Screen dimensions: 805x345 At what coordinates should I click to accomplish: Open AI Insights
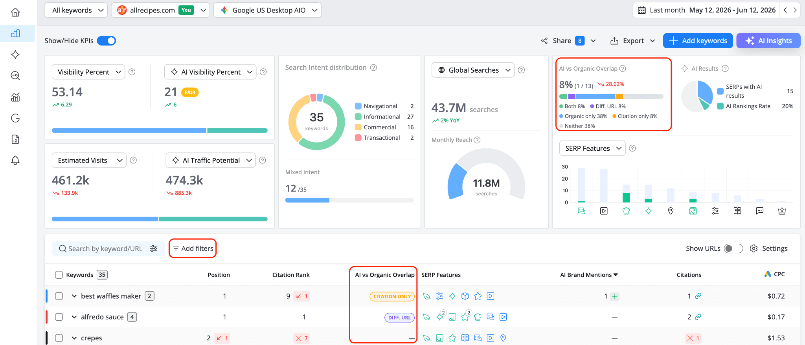(768, 41)
